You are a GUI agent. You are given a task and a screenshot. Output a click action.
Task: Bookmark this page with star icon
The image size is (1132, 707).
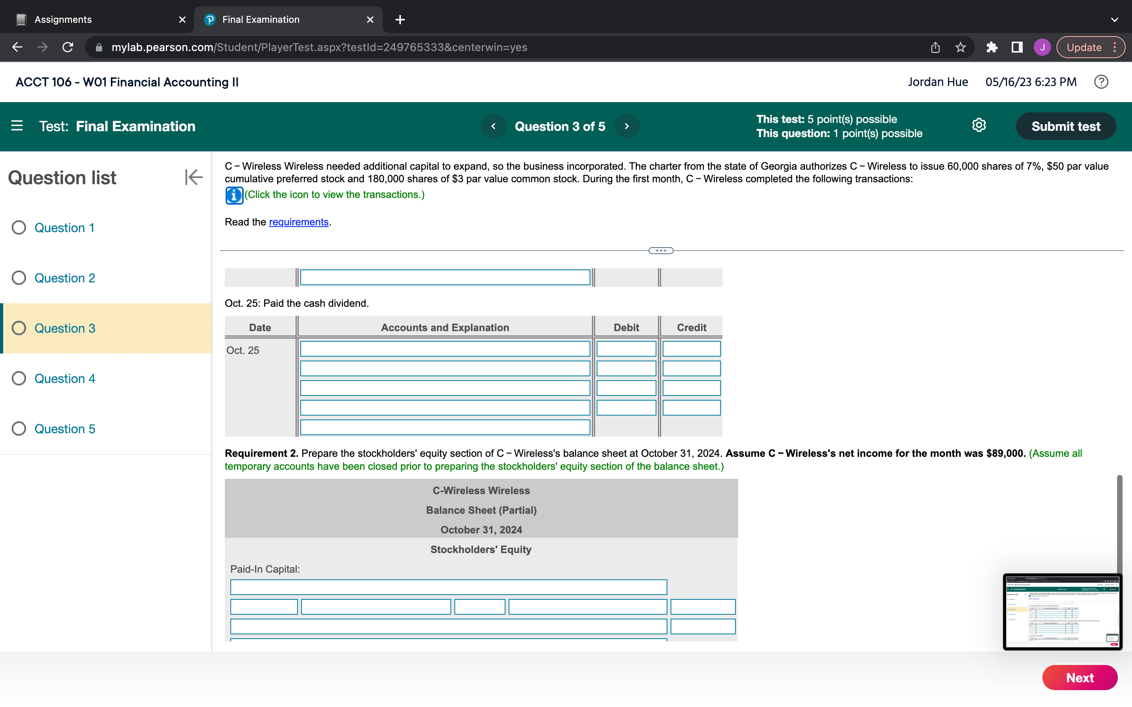[x=960, y=47]
